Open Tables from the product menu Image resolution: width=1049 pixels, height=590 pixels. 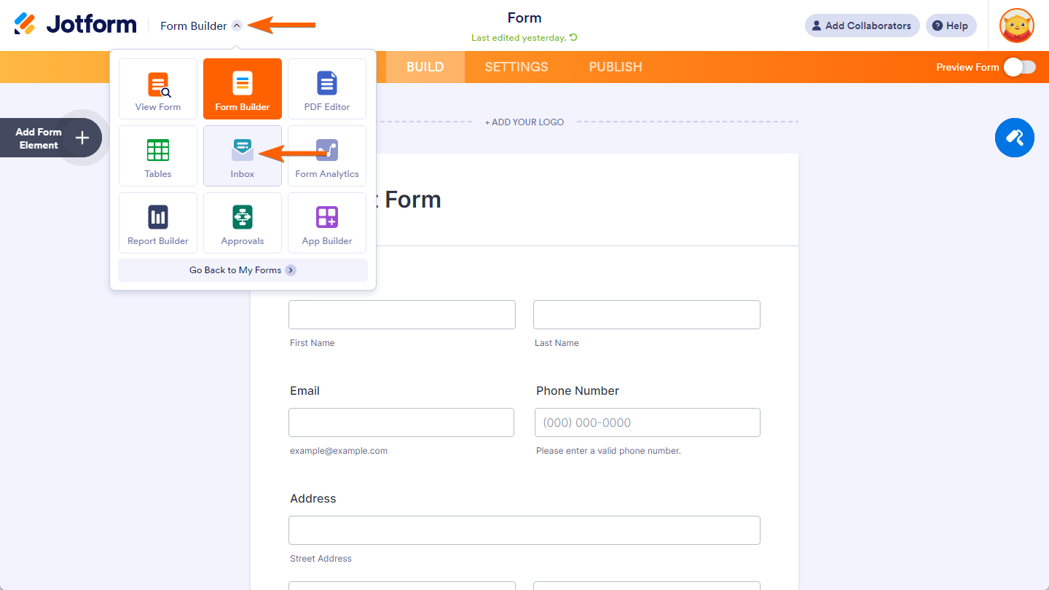click(157, 155)
